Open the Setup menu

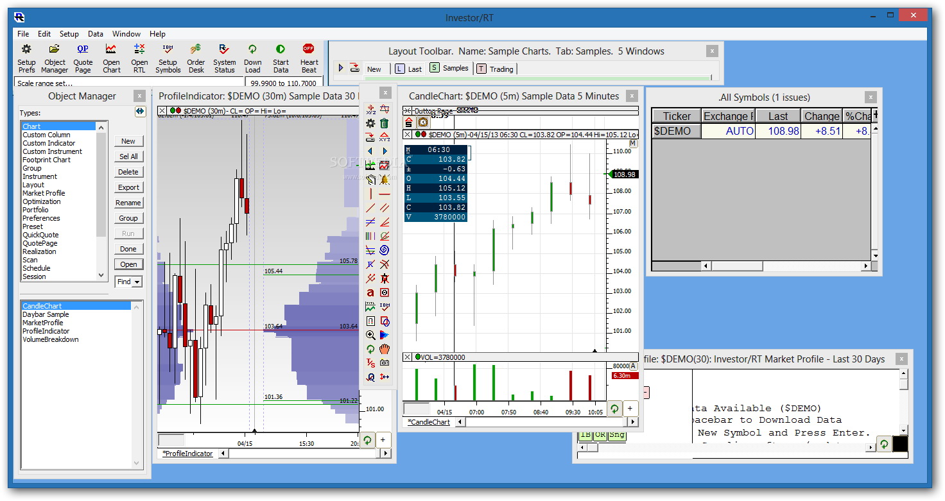tap(69, 34)
